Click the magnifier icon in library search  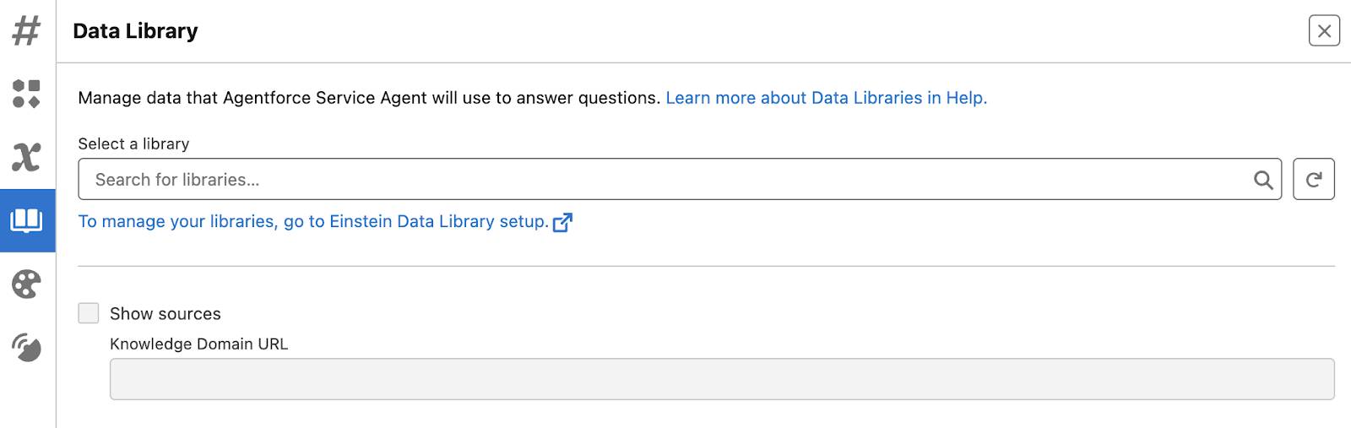tap(1262, 180)
